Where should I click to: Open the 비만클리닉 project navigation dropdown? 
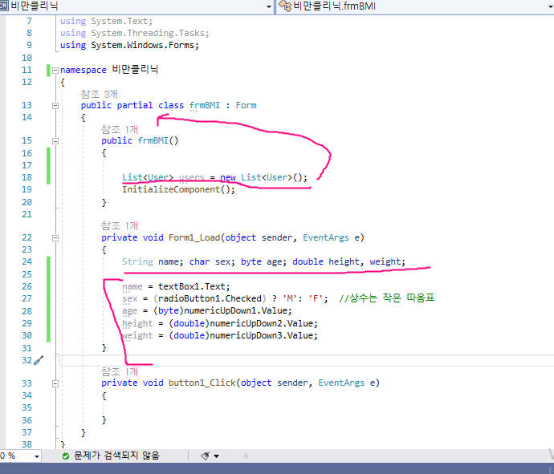[x=269, y=6]
